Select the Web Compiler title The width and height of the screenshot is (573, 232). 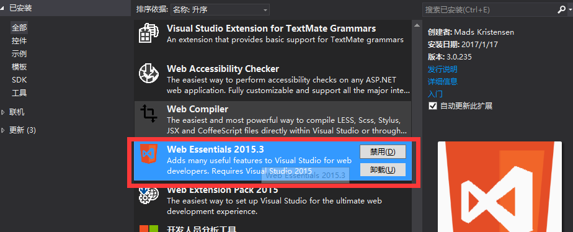tap(197, 109)
